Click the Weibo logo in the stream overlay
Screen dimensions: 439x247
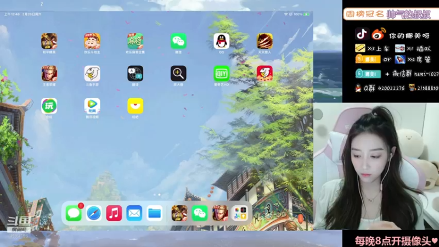pos(379,34)
